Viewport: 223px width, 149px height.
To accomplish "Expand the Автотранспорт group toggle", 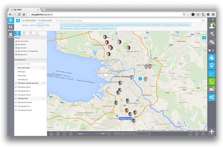I will click(43, 68).
